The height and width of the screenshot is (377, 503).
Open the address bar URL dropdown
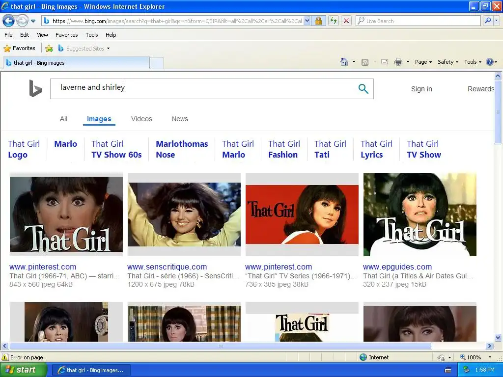pyautogui.click(x=307, y=21)
